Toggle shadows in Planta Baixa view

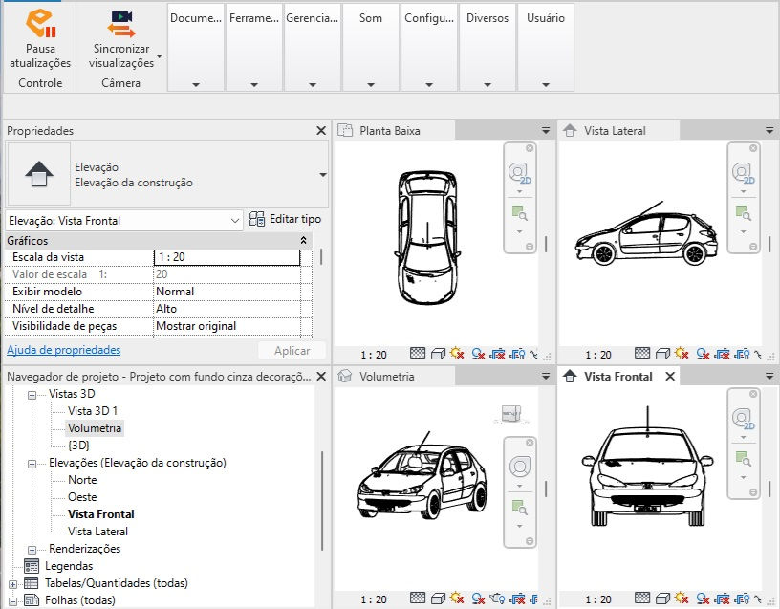(x=478, y=354)
